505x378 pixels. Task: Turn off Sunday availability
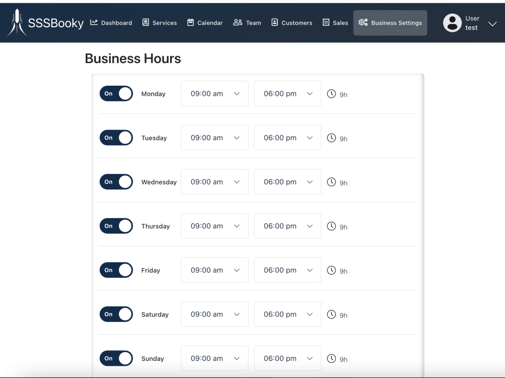click(116, 358)
